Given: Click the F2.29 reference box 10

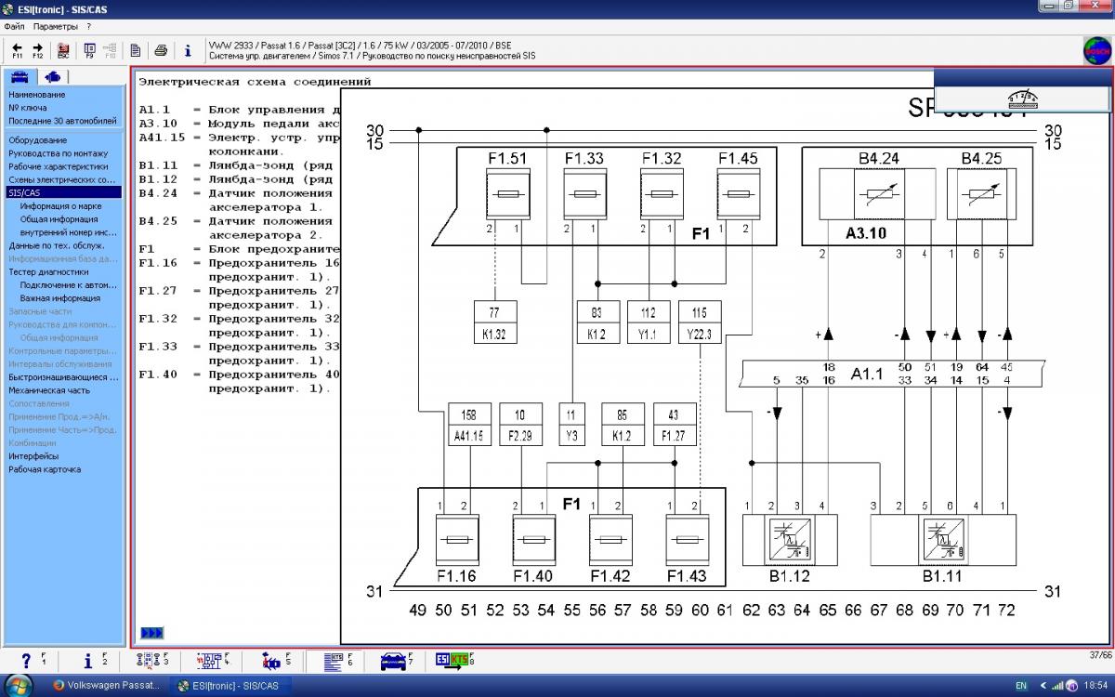Looking at the screenshot, I should tap(520, 425).
